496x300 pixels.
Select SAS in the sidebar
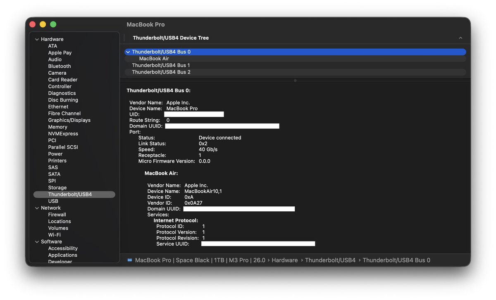(x=53, y=168)
